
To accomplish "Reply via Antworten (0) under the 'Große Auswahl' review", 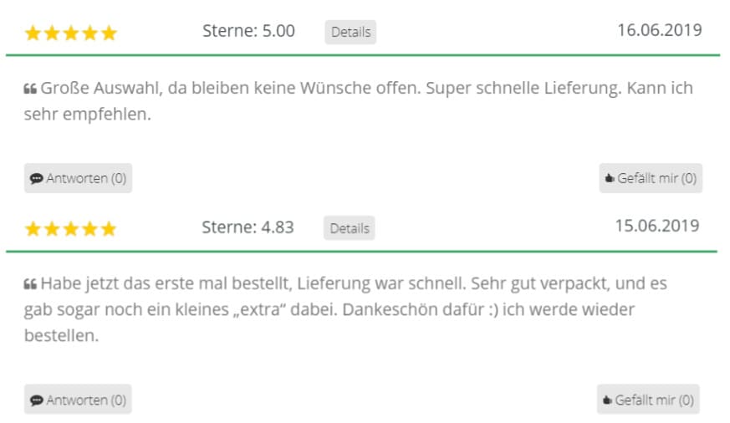I will (x=79, y=178).
